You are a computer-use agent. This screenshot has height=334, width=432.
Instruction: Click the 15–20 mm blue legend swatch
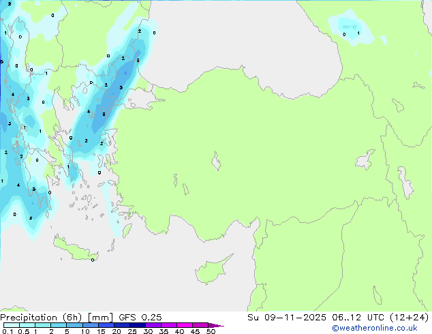pos(106,325)
